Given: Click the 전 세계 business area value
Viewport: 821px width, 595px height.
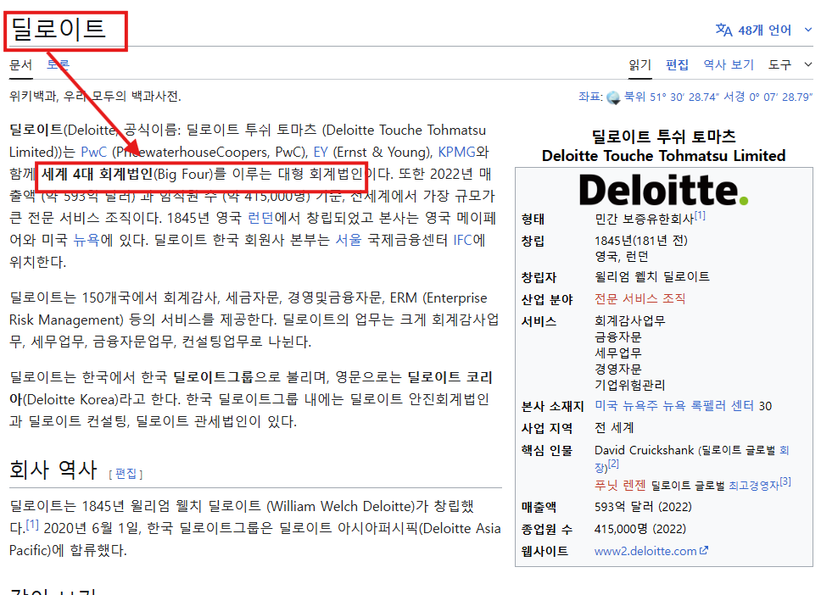Looking at the screenshot, I should [614, 428].
